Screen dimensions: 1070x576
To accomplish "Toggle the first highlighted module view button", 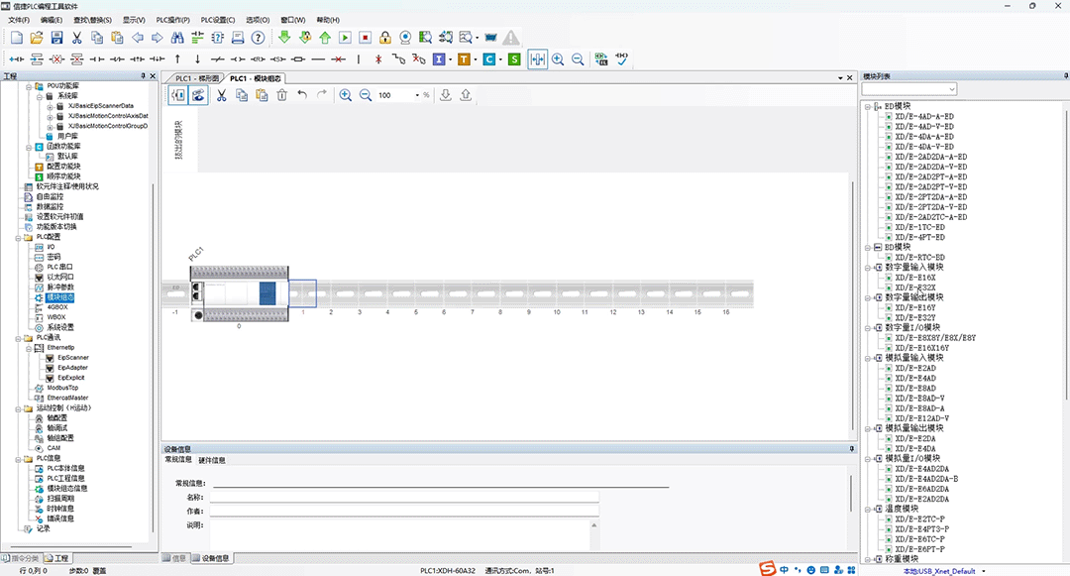I will 178,95.
